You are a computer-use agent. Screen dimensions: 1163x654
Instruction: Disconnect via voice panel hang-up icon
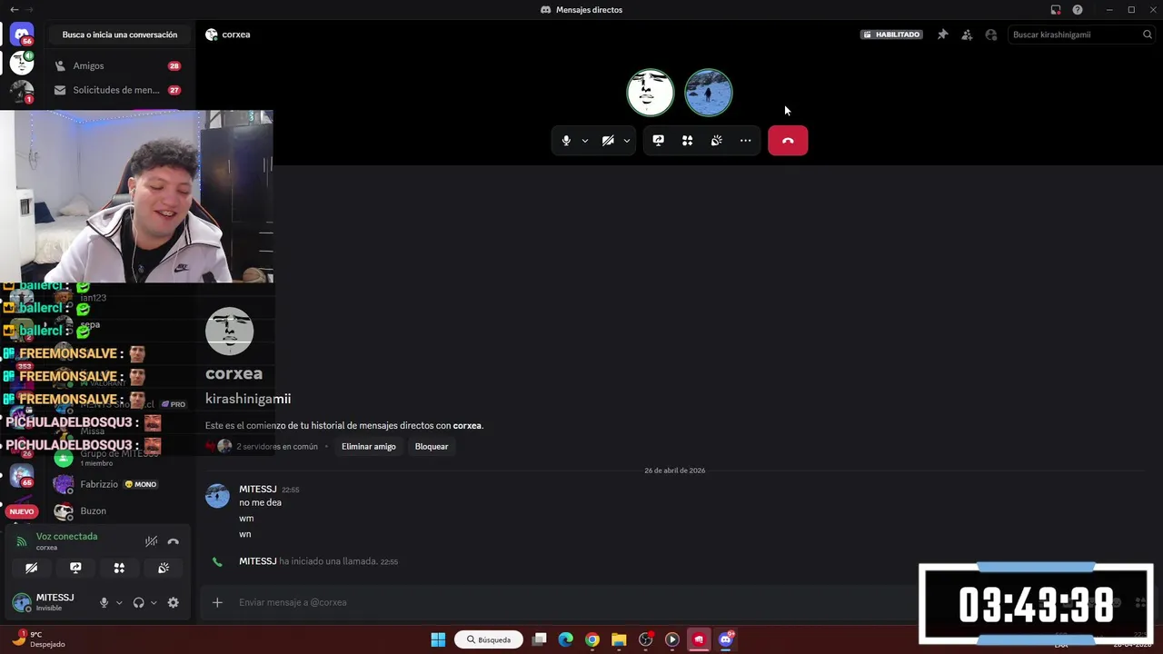(x=174, y=541)
